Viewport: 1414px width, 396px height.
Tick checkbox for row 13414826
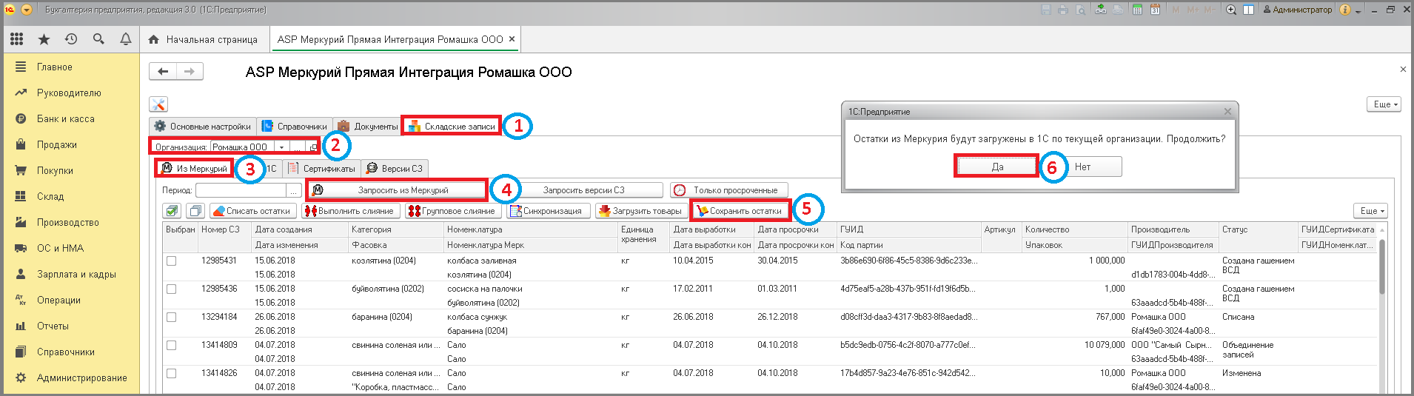(x=171, y=373)
